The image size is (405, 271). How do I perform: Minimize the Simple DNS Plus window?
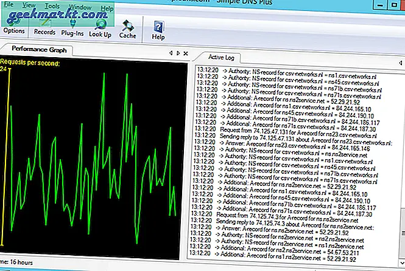[x=381, y=5]
